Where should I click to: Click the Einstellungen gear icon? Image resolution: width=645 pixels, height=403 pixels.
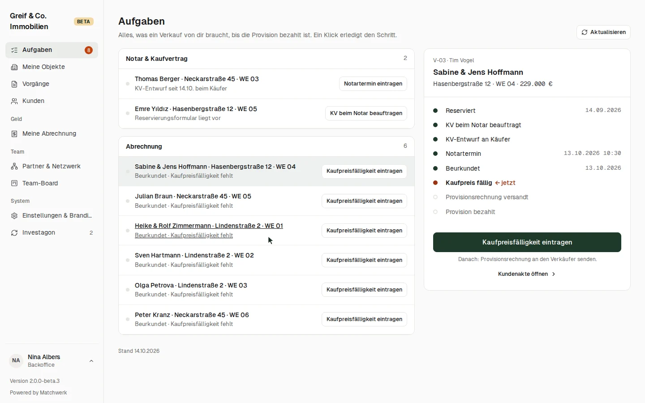tap(14, 216)
